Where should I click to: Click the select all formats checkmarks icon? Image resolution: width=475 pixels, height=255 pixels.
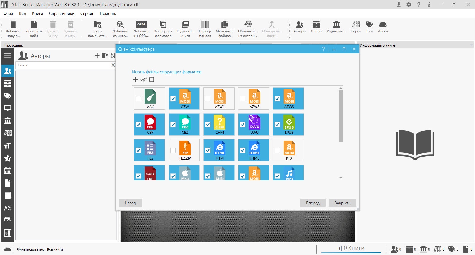(144, 79)
